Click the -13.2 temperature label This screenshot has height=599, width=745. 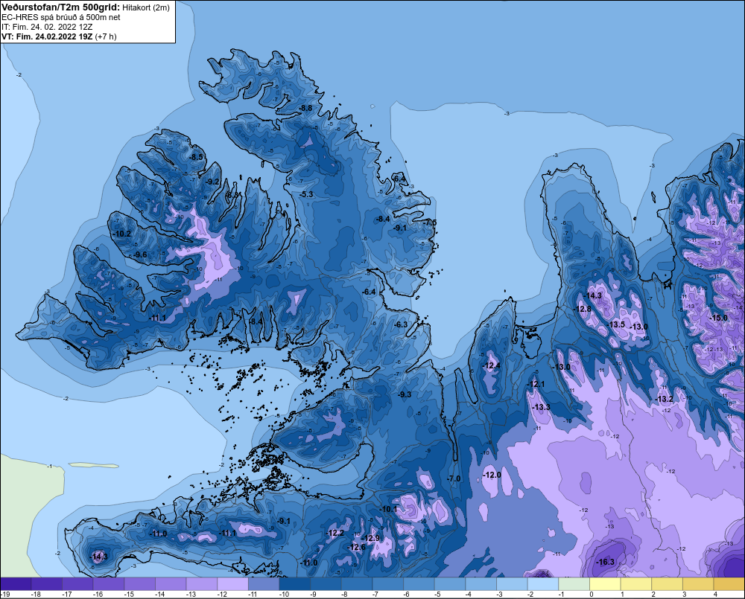(x=665, y=399)
